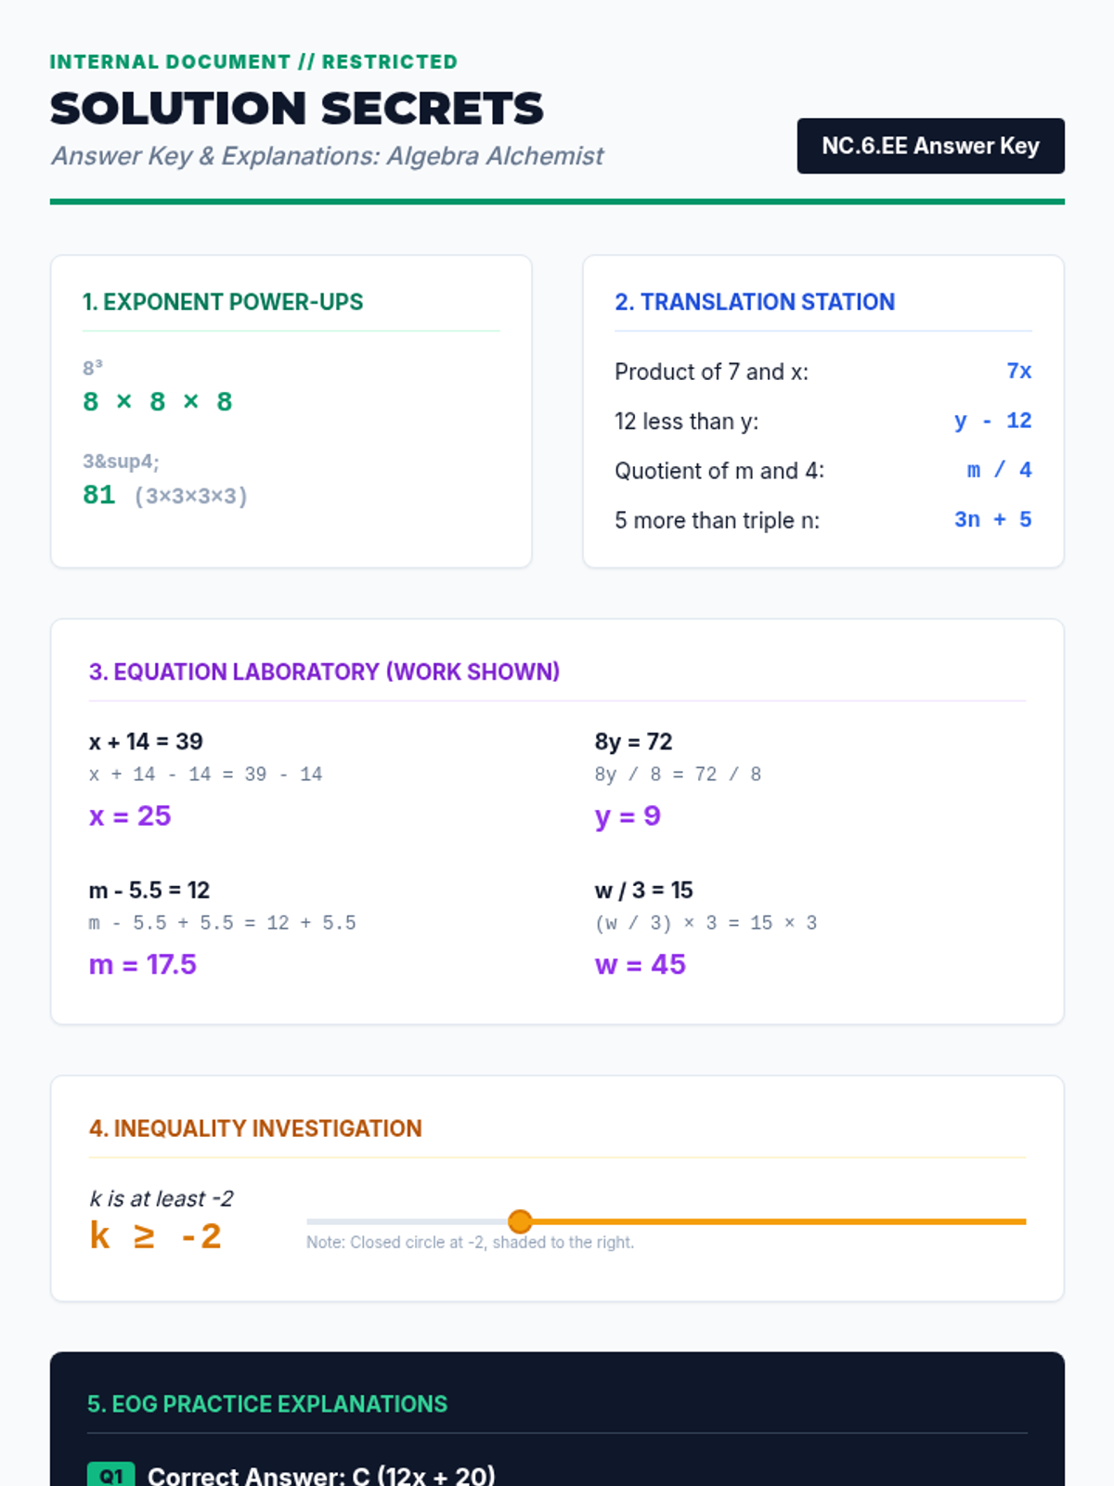Click the solution x = 25
Screen dimensions: 1114x1486
(130, 816)
